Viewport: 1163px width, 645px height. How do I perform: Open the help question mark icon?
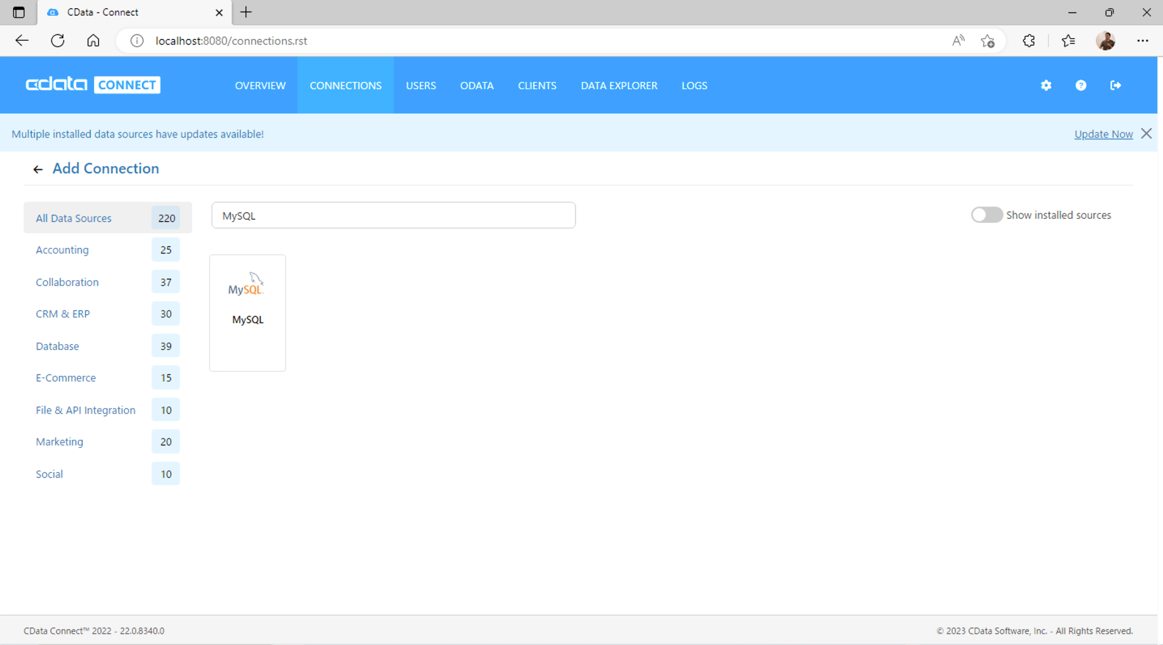click(x=1081, y=85)
